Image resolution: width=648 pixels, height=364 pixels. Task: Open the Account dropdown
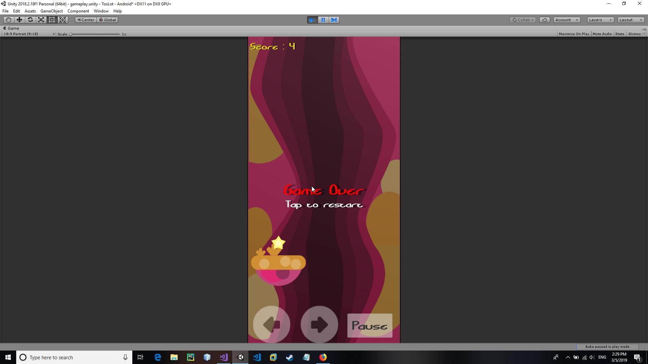click(x=566, y=20)
